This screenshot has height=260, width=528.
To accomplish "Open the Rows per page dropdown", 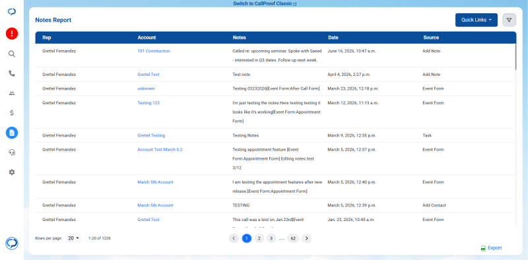I will coord(73,238).
